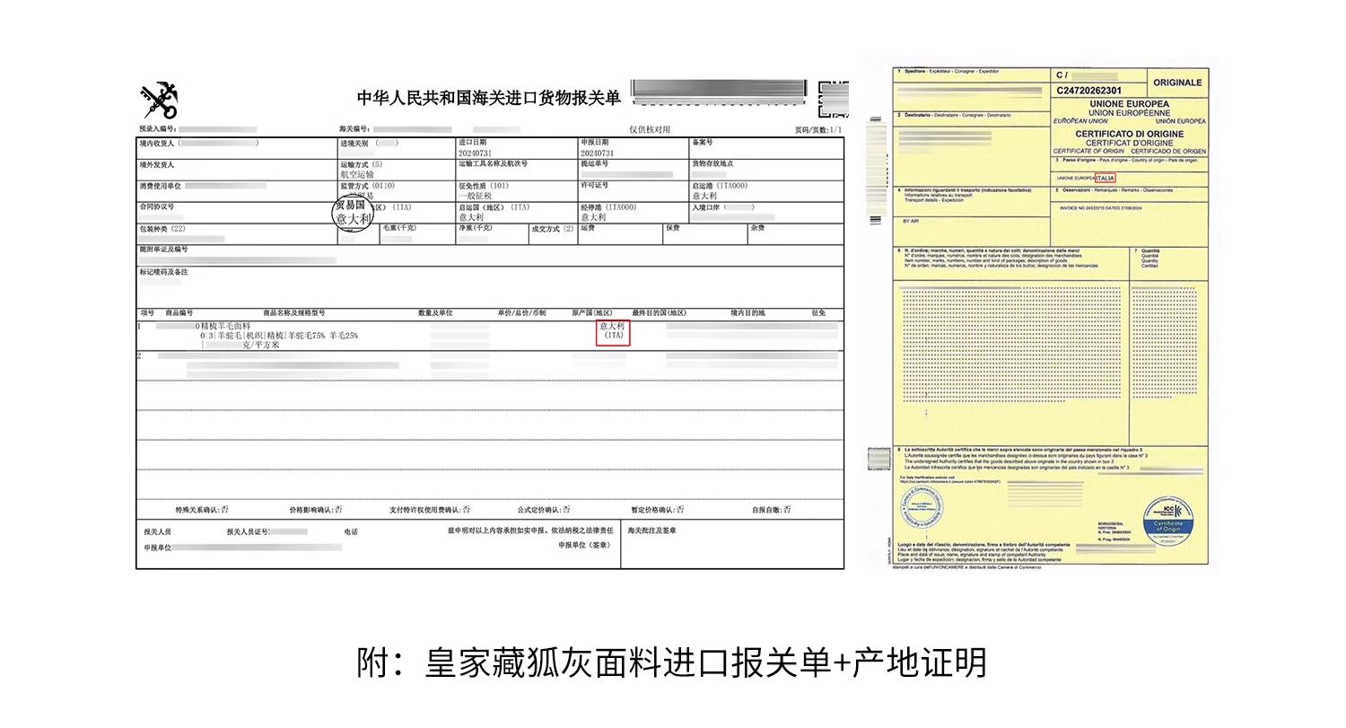1346x728 pixels.
Task: Click the 货物存放地点 field label
Action: [712, 164]
